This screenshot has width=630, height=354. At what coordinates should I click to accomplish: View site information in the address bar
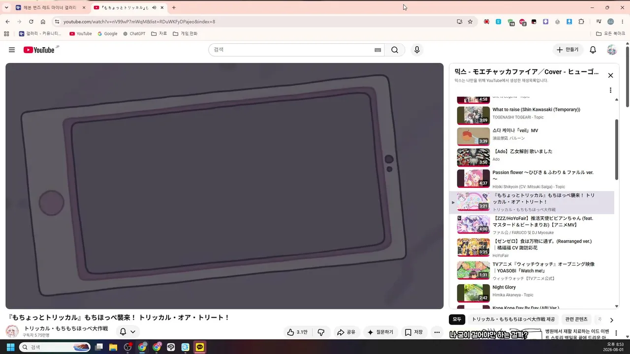[x=57, y=22]
